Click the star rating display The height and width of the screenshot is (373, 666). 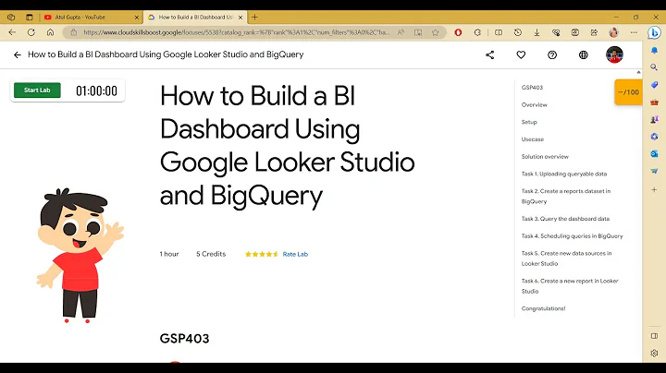pos(261,254)
